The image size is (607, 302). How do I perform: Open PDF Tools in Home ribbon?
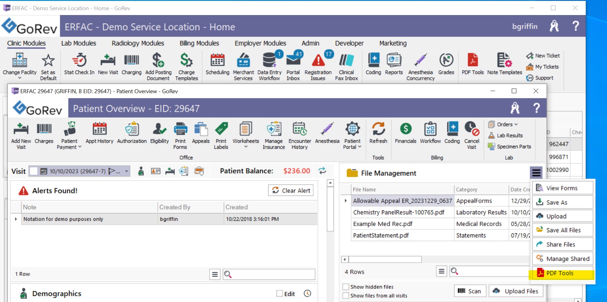(473, 64)
